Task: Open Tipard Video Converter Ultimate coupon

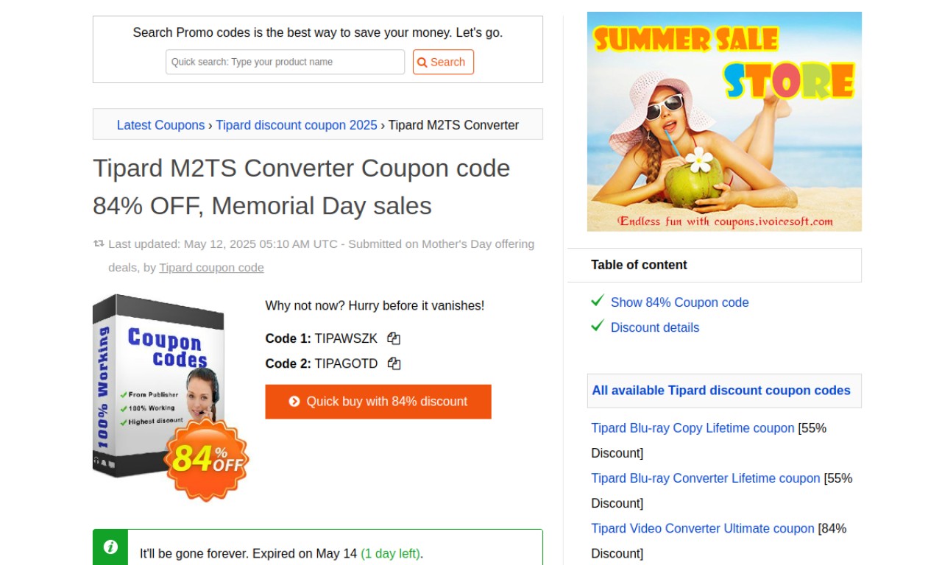Action: 703,528
